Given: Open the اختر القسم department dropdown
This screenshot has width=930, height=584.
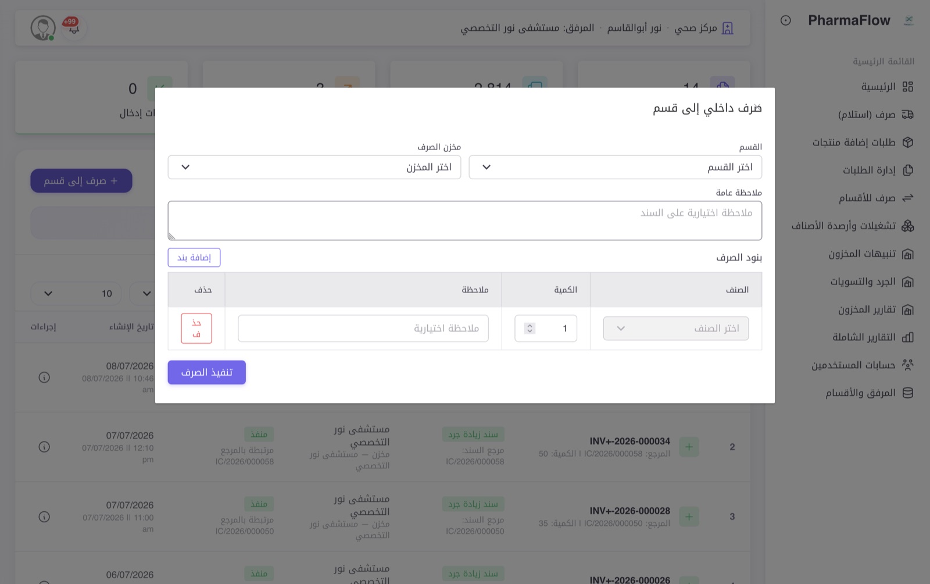Looking at the screenshot, I should tap(615, 167).
